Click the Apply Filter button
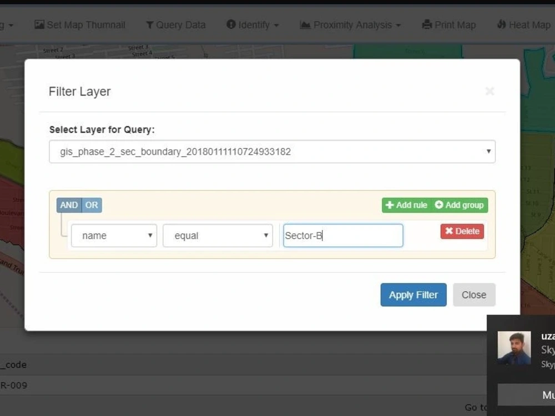Screen dimensions: 555x416 coord(413,295)
